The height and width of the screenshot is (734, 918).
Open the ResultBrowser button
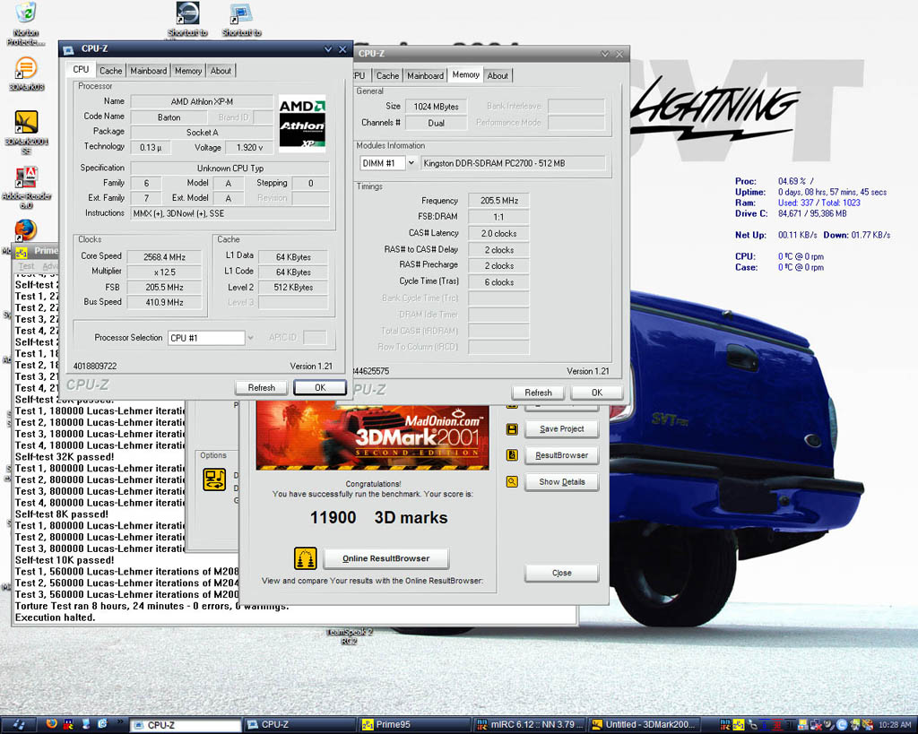(x=561, y=455)
